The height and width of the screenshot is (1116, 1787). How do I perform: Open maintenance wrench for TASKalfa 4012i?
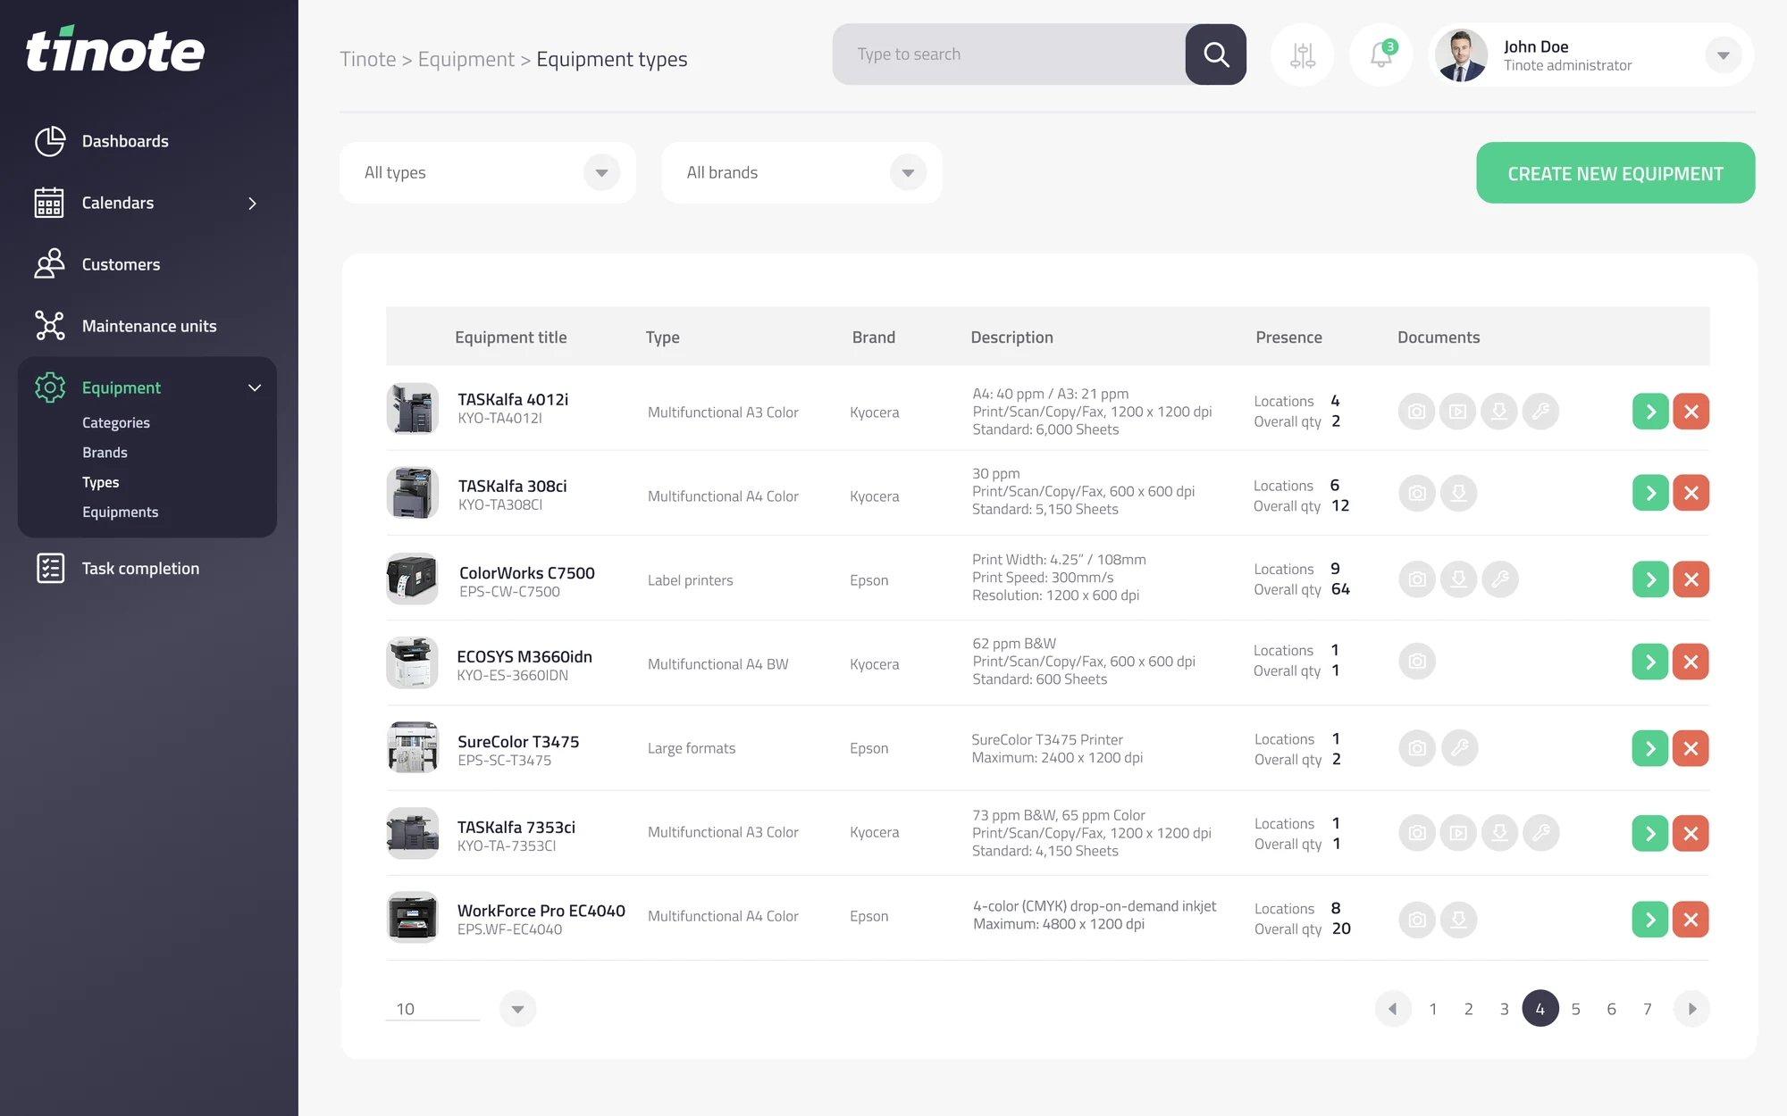tap(1540, 412)
